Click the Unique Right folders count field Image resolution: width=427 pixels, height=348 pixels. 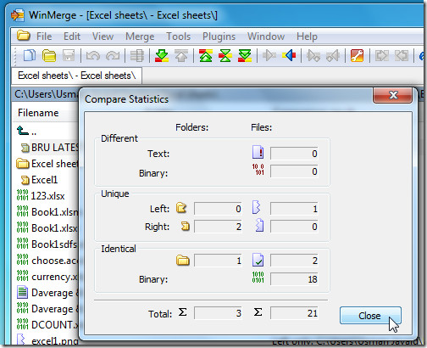218,227
